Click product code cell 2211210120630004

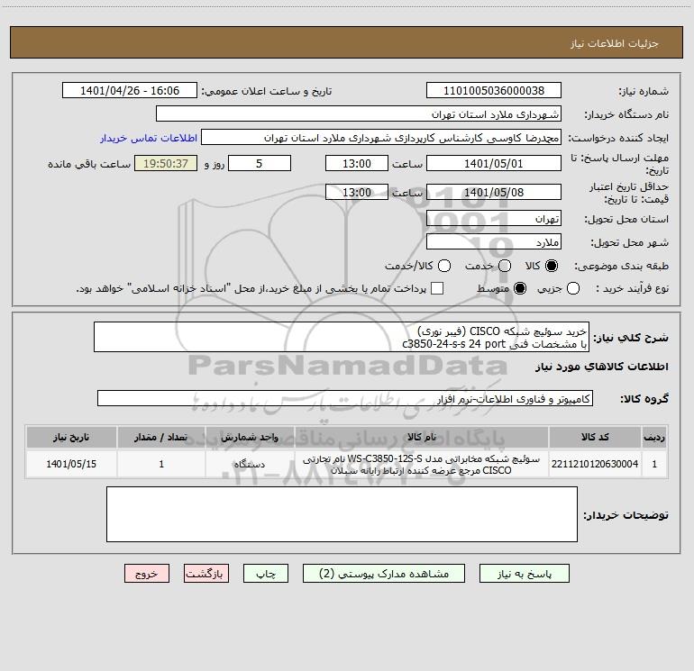[x=595, y=464]
